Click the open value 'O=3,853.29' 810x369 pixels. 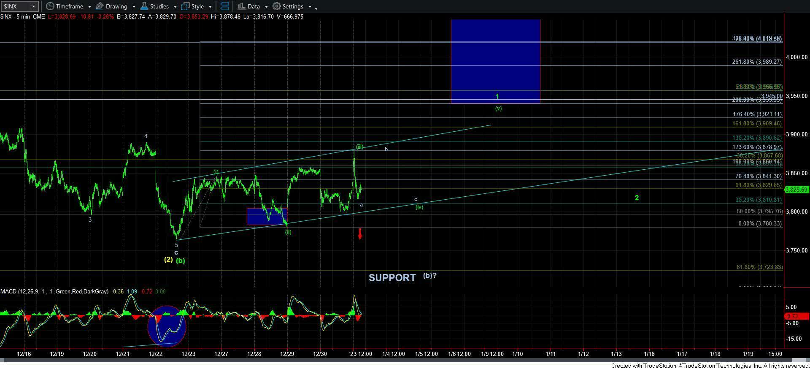pos(193,16)
